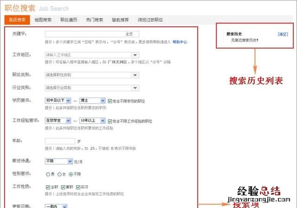The height and width of the screenshot is (208, 297).
Task: Select the 男 gender radio button
Action: 47,174
